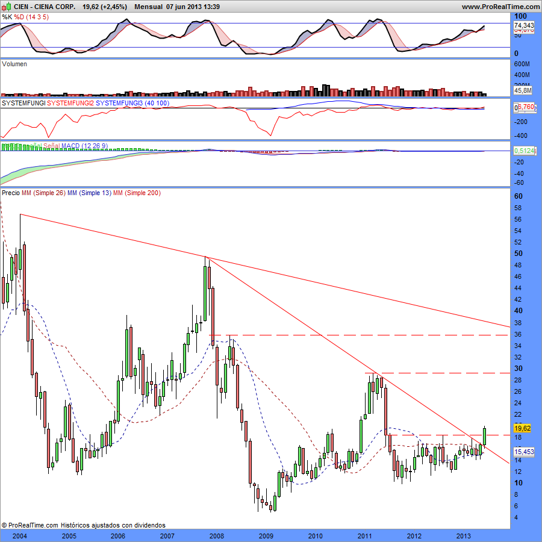Click the -20 label on MACD axis
The width and height of the screenshot is (542, 542).
(x=519, y=162)
